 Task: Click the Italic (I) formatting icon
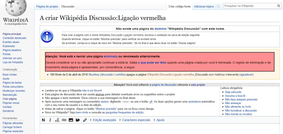click(x=50, y=120)
